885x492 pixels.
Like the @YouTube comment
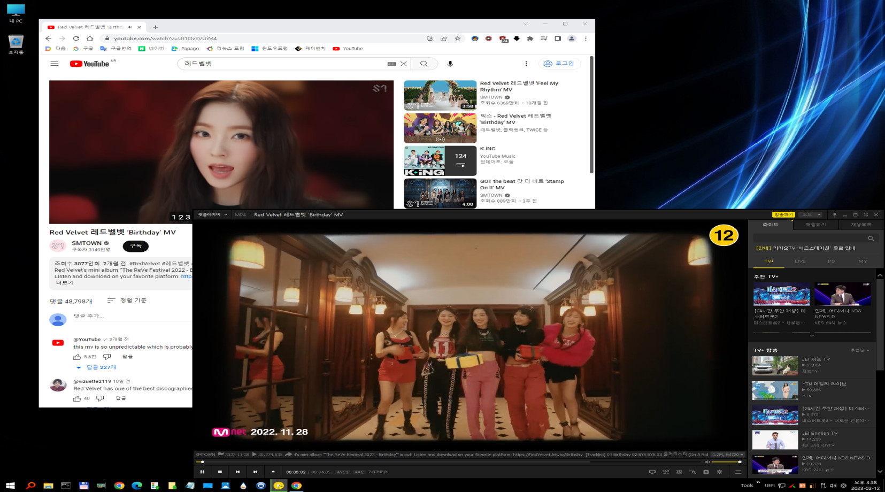77,357
